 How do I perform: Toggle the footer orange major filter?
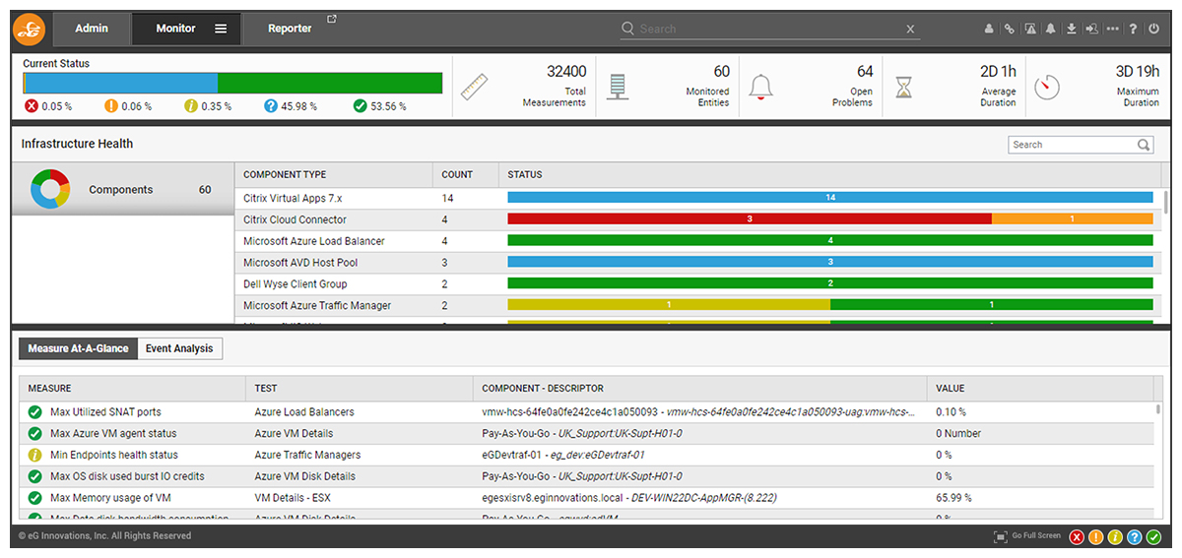(x=1096, y=537)
